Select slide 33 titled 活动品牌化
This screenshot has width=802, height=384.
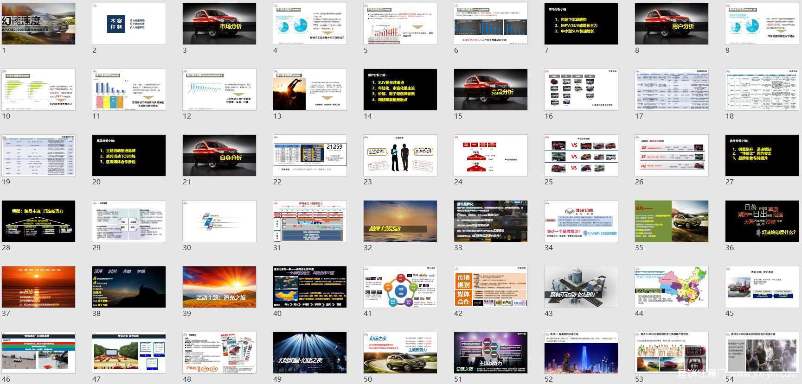pyautogui.click(x=491, y=221)
